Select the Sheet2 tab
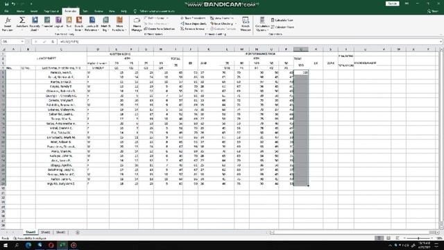444x250 pixels. [45, 232]
